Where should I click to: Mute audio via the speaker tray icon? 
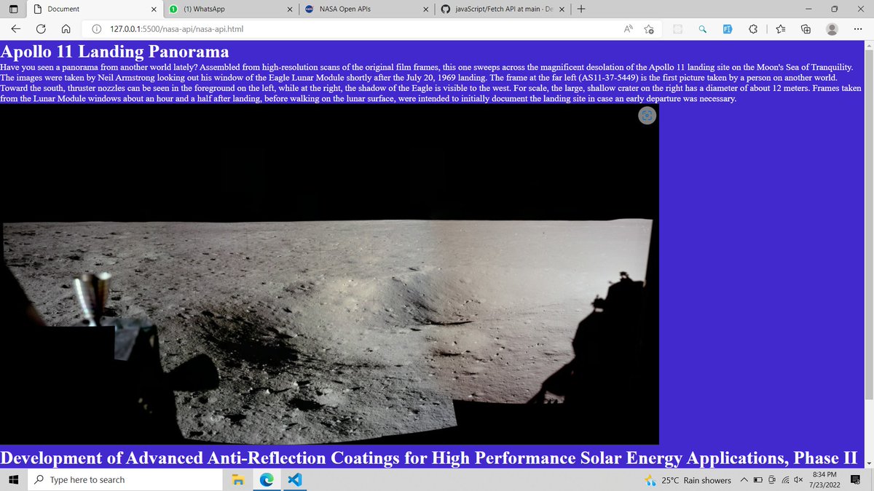(x=798, y=480)
